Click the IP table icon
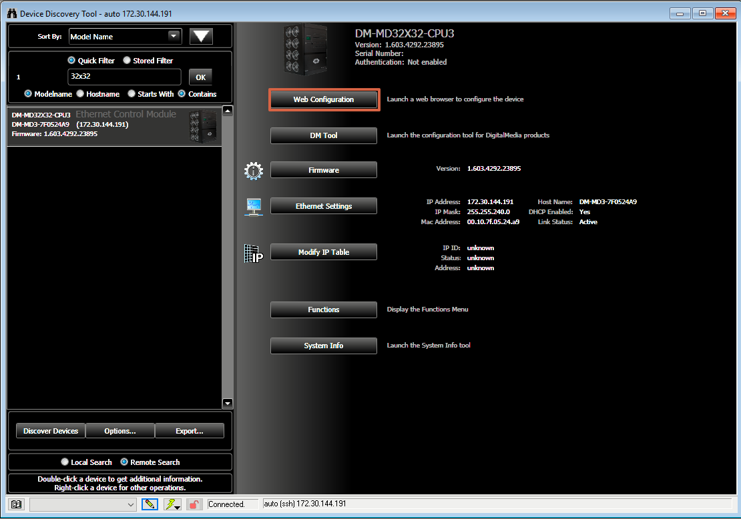 (x=254, y=253)
